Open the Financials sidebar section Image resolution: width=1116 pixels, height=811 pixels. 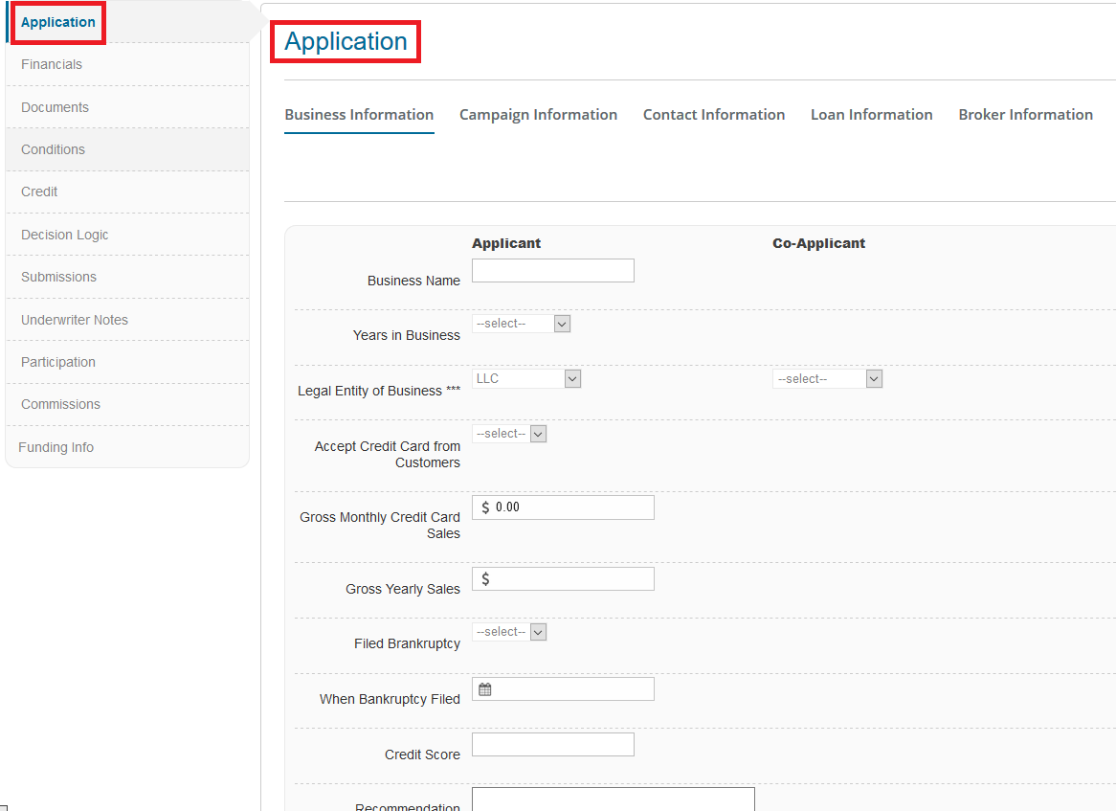pos(52,64)
